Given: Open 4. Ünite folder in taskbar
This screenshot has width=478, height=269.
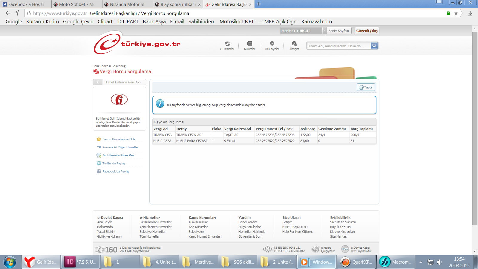Looking at the screenshot, I should pos(159,262).
